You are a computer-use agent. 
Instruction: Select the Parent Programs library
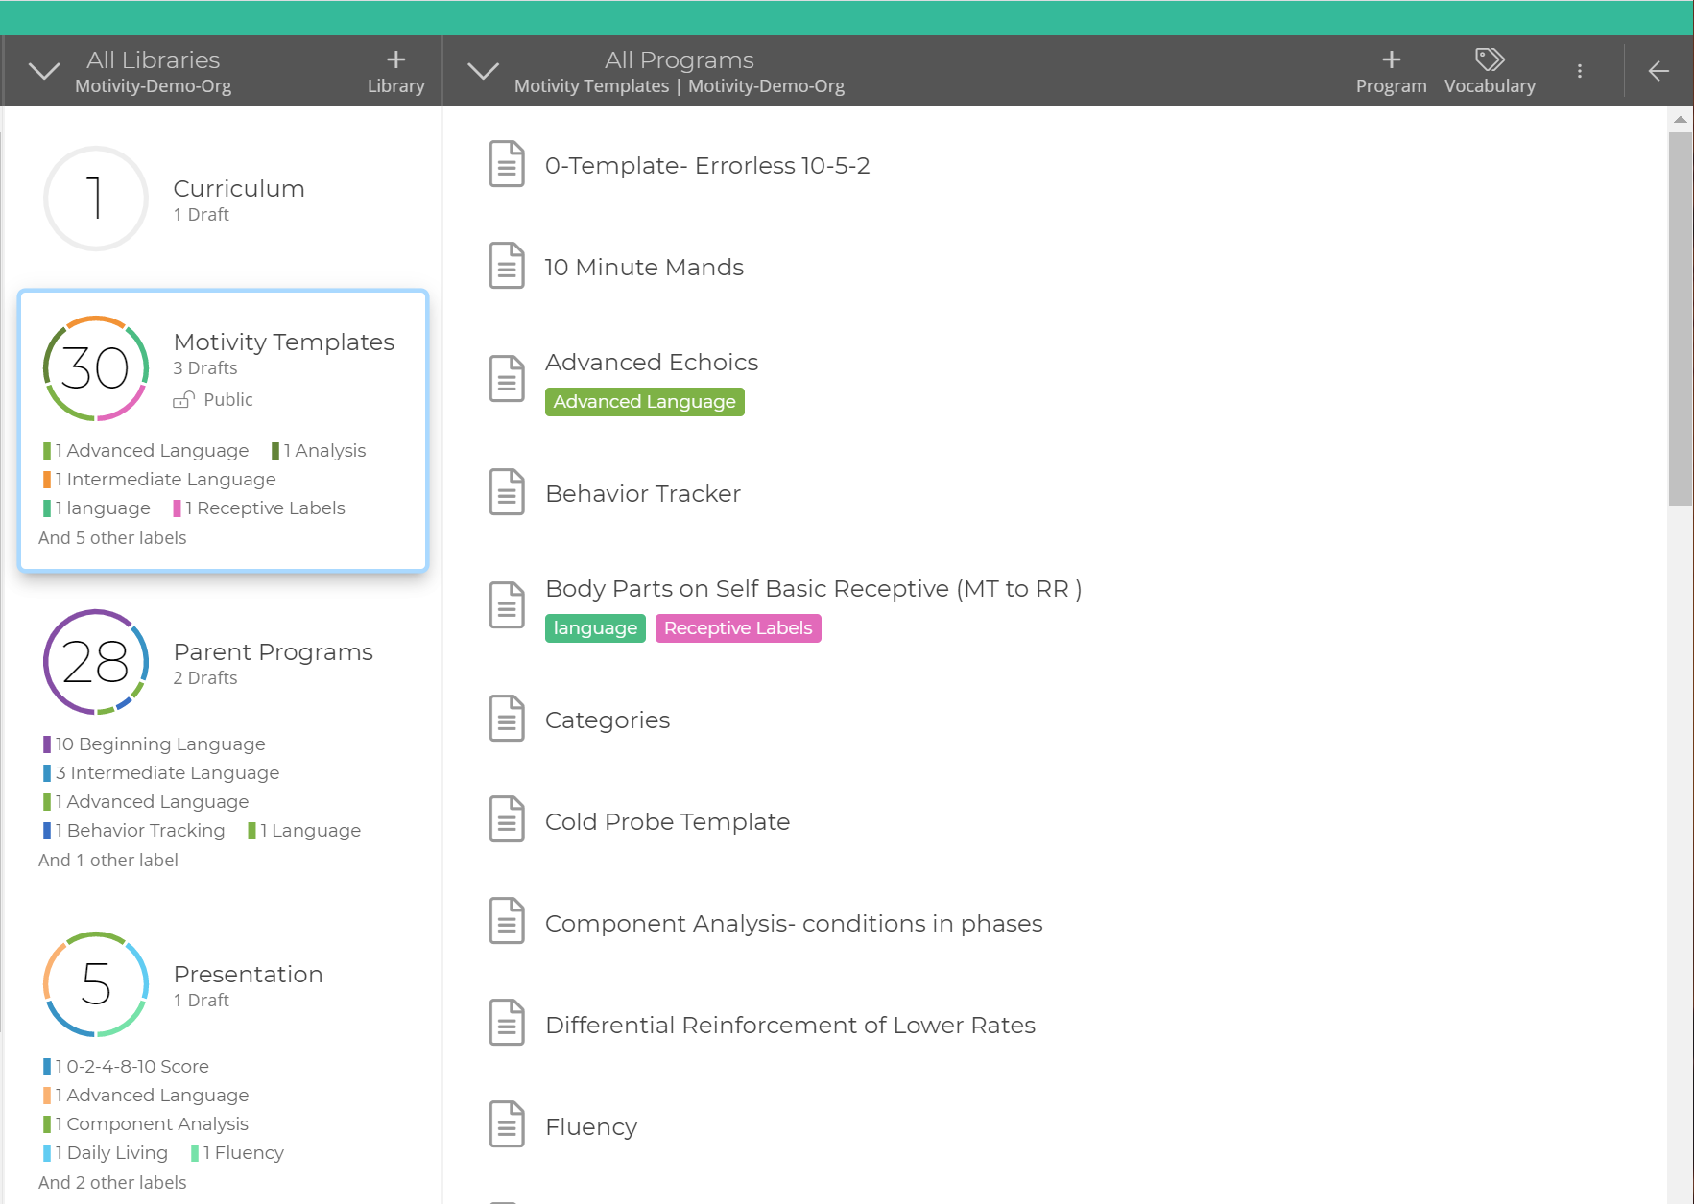pyautogui.click(x=273, y=652)
